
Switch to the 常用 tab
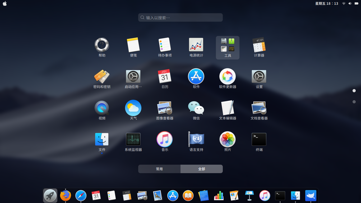point(159,169)
